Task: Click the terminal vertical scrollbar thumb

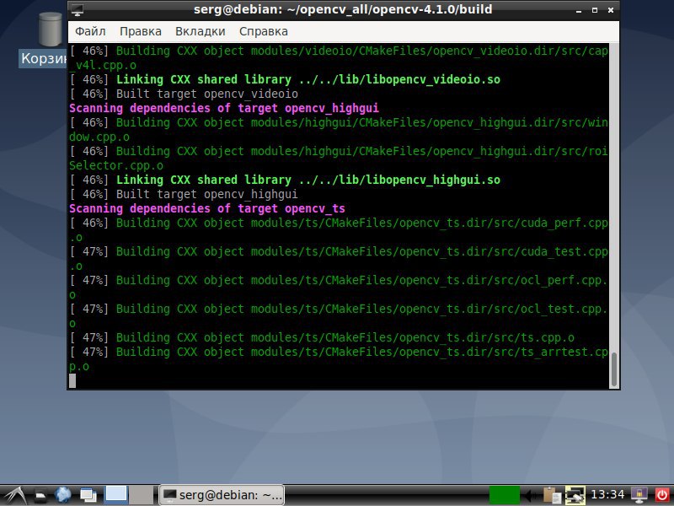Action: tap(614, 369)
